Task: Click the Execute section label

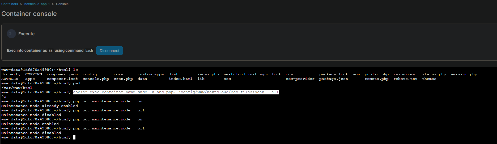Action: (26, 34)
